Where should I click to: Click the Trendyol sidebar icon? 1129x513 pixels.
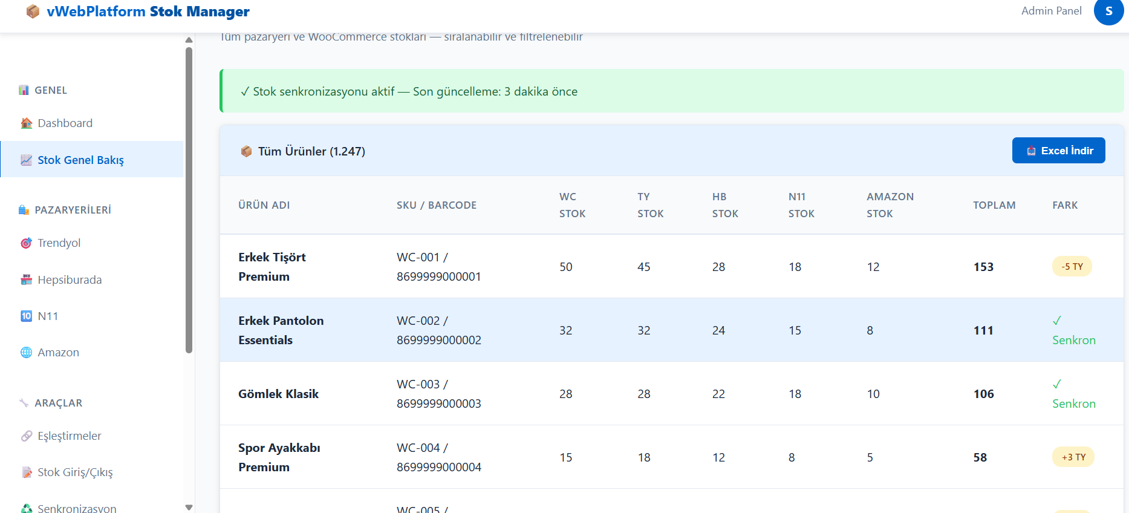tap(26, 243)
